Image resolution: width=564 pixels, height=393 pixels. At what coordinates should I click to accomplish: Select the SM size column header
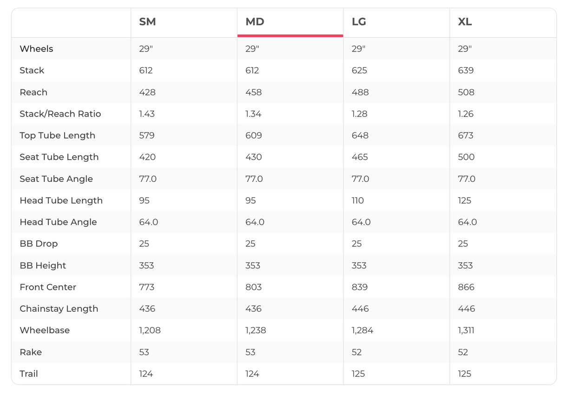coord(147,22)
